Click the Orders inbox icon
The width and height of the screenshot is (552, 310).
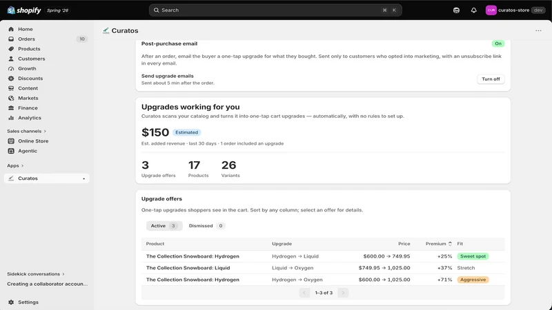point(11,39)
